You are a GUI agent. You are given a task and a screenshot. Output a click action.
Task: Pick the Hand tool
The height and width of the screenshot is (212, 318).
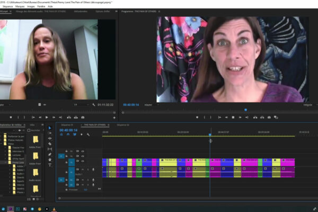(x=50, y=159)
